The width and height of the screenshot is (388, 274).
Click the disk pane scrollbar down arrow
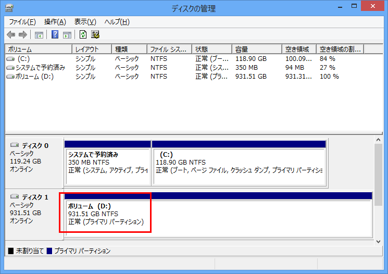click(x=379, y=242)
